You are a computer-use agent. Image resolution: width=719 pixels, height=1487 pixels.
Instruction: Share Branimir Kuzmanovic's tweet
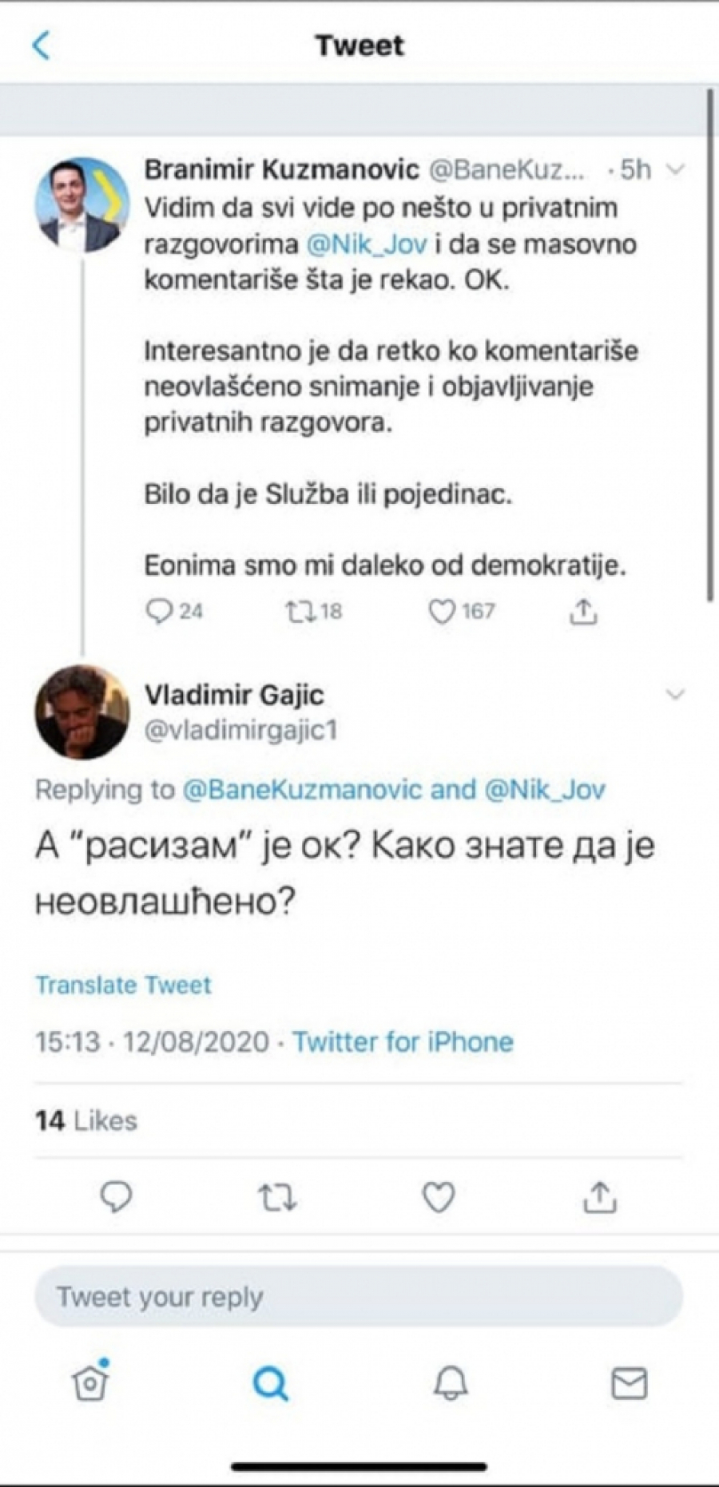coord(584,612)
